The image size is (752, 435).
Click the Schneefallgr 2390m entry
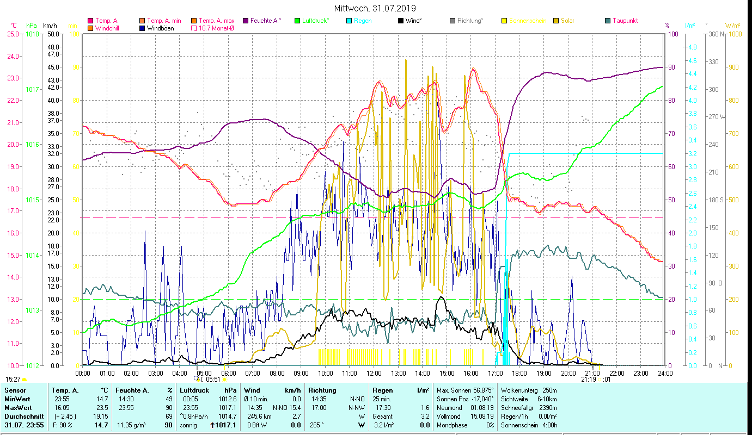[529, 407]
